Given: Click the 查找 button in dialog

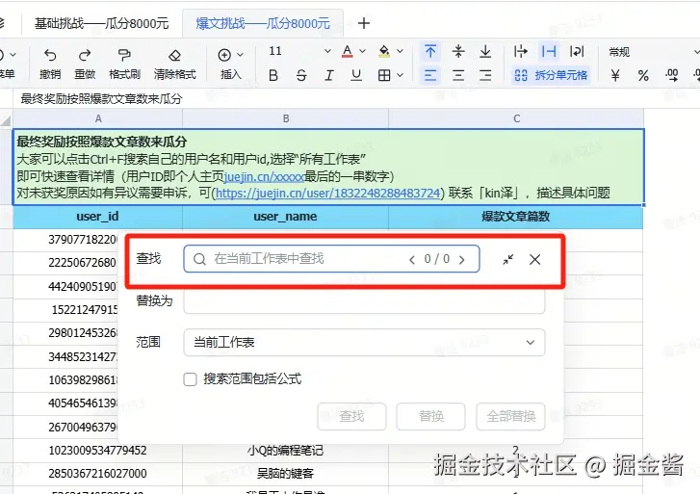Looking at the screenshot, I should click(x=351, y=416).
